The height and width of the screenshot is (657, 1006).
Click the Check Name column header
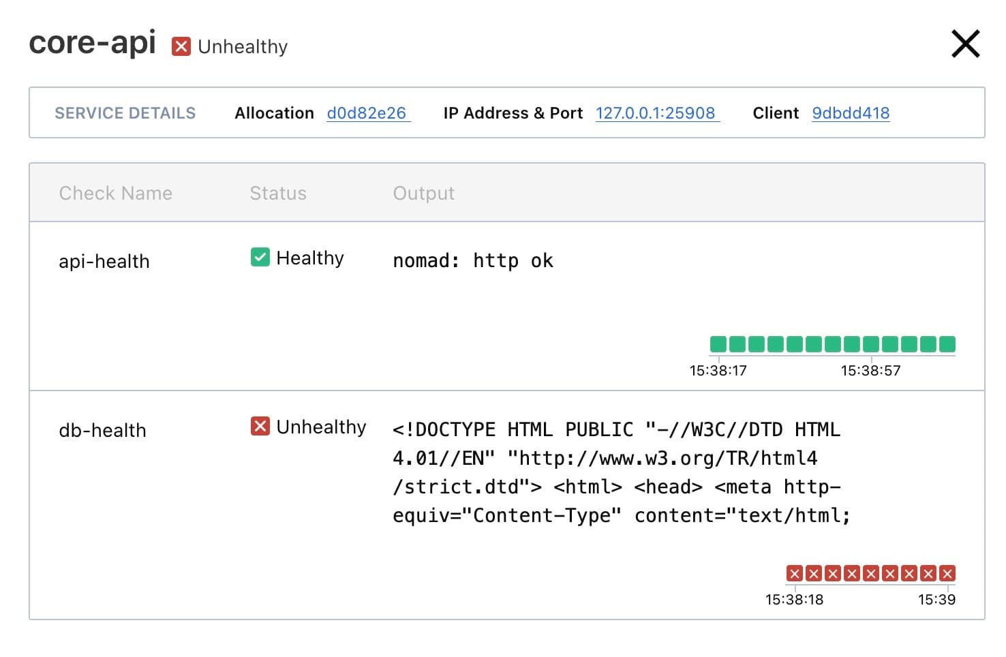point(115,193)
